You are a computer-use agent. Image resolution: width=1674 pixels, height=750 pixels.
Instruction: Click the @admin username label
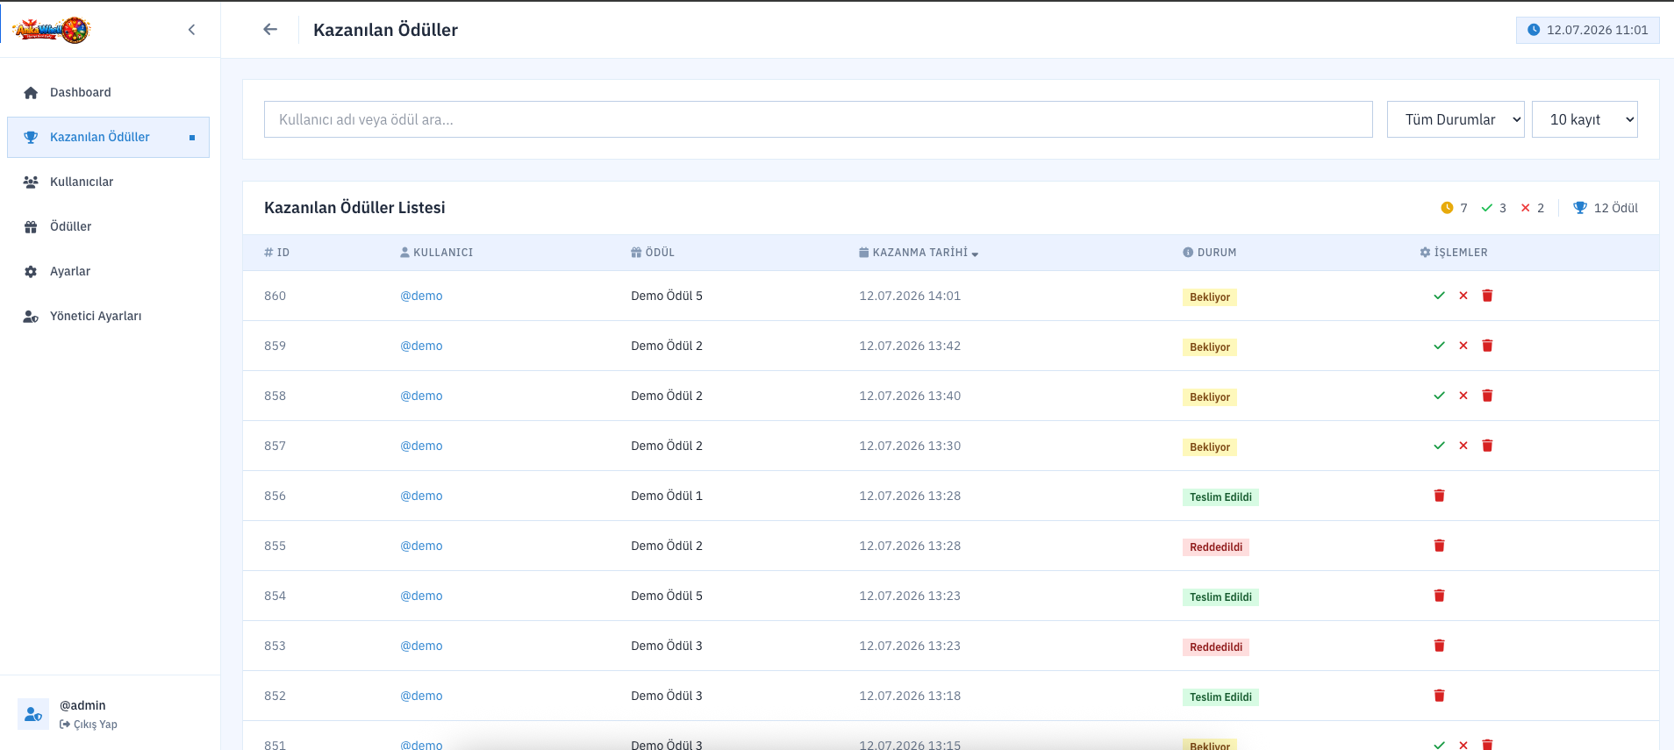pyautogui.click(x=82, y=705)
